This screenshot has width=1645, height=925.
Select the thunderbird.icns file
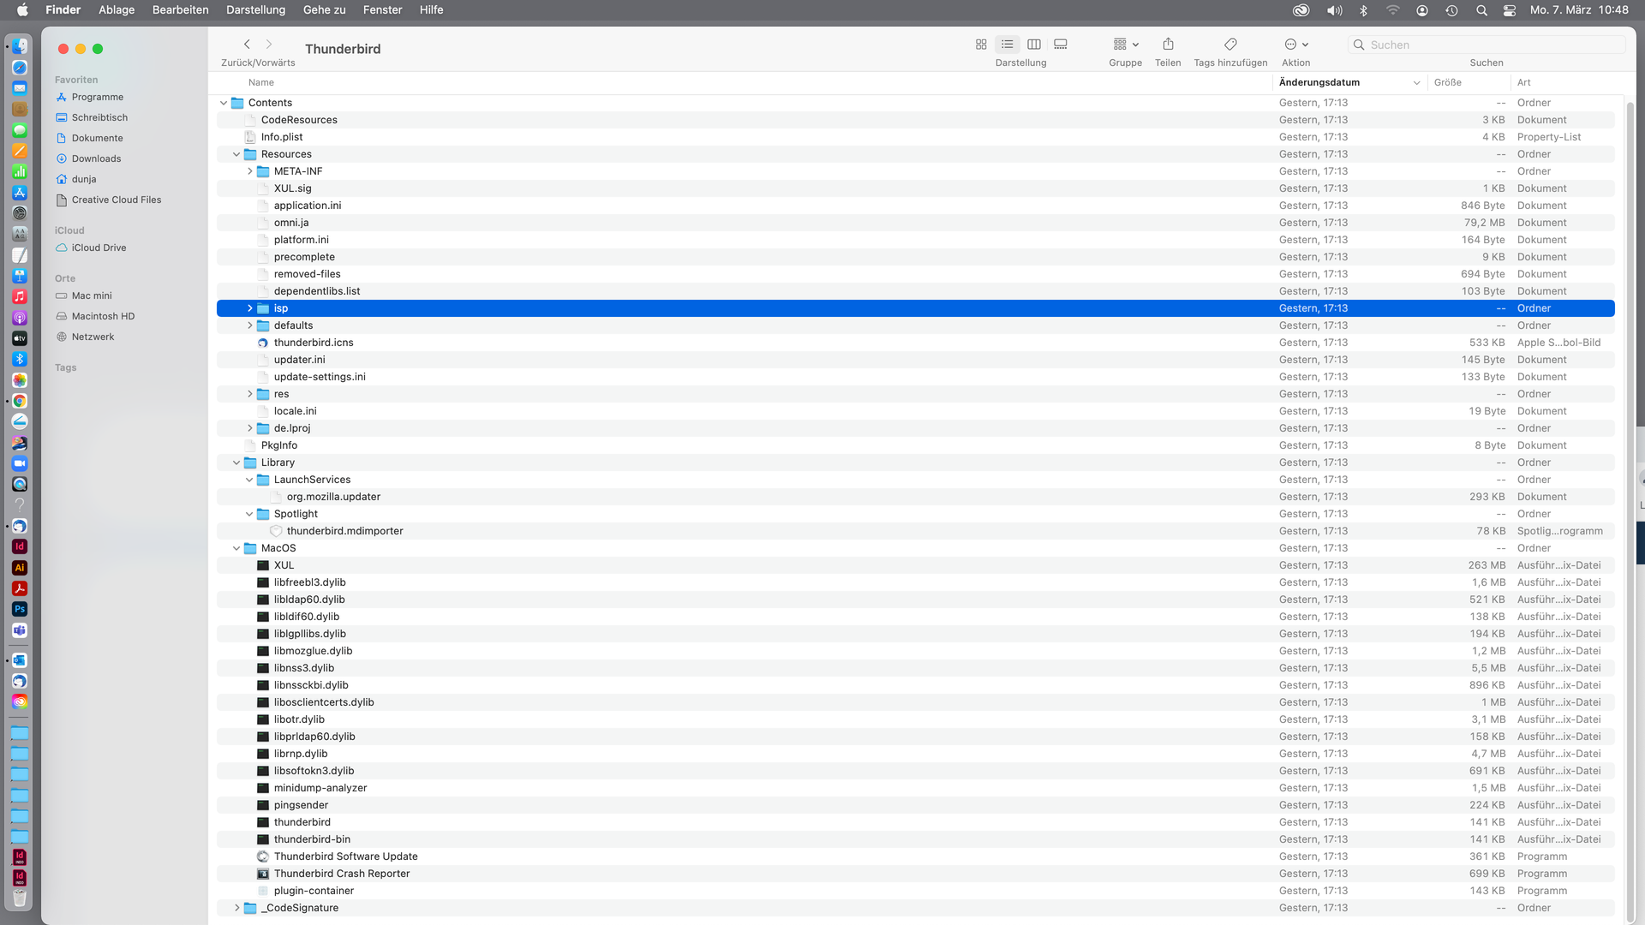pyautogui.click(x=314, y=343)
